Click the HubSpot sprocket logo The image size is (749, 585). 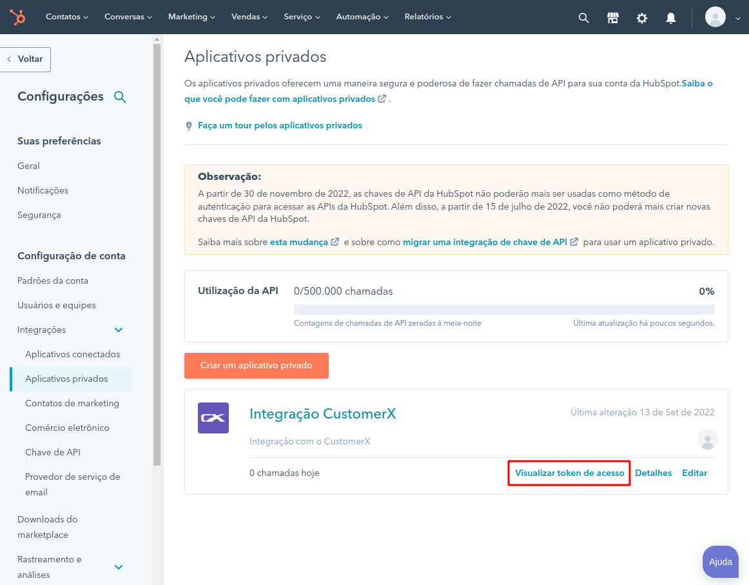coord(17,17)
